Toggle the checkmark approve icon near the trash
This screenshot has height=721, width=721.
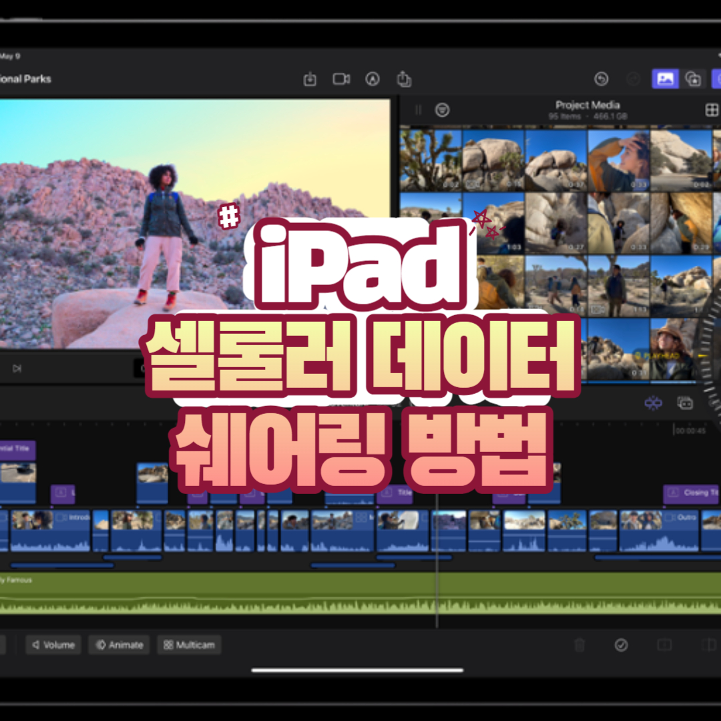coord(621,645)
